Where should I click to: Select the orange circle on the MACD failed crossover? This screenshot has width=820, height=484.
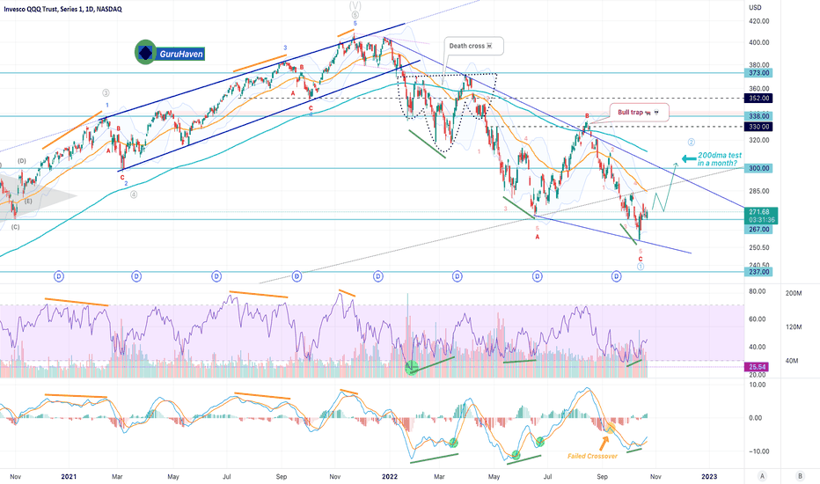pyautogui.click(x=610, y=428)
